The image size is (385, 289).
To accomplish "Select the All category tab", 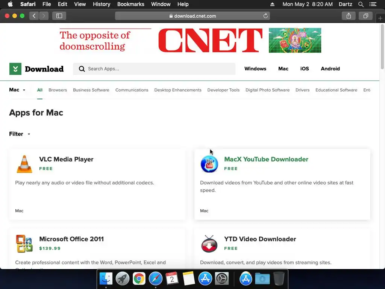I will click(40, 90).
